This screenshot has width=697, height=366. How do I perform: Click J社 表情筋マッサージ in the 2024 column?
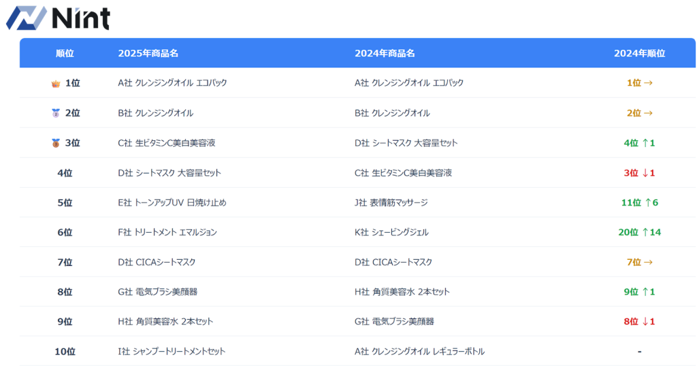(391, 203)
